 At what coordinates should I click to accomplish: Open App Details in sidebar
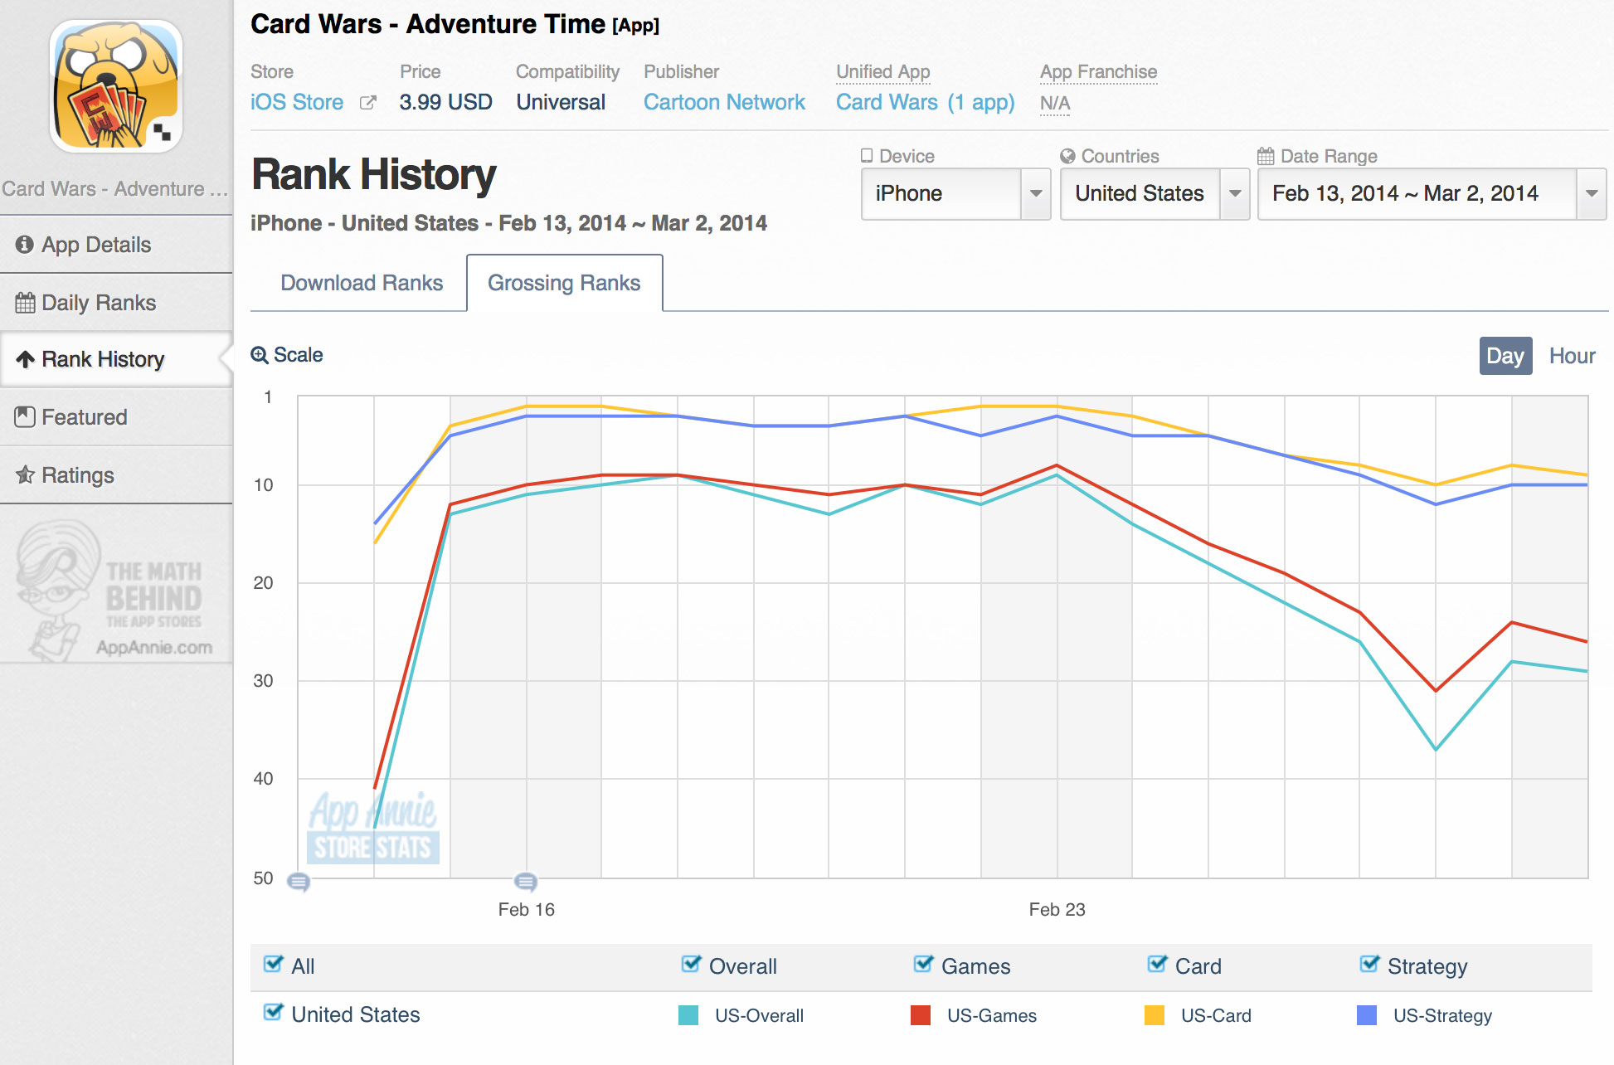click(x=116, y=245)
